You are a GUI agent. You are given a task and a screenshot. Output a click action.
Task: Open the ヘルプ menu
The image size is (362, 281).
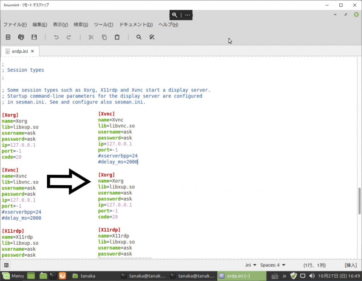[x=168, y=24]
